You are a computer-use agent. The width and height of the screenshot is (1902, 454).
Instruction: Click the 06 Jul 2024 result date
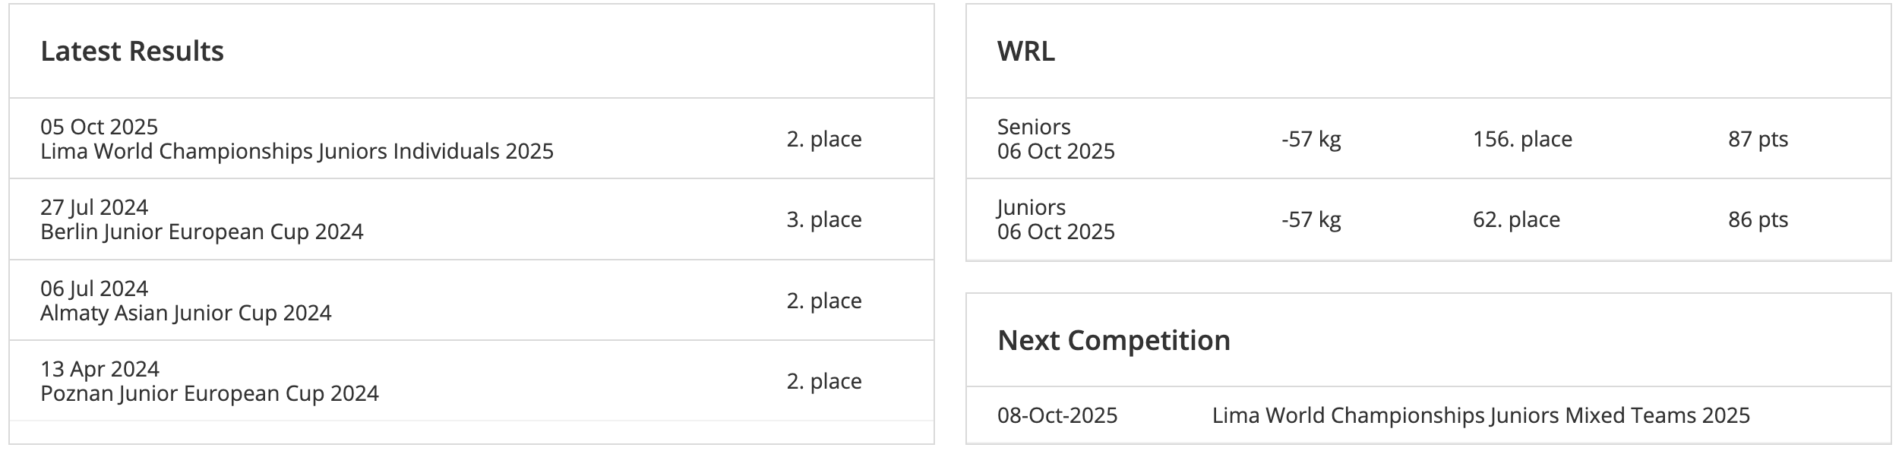[x=94, y=288]
